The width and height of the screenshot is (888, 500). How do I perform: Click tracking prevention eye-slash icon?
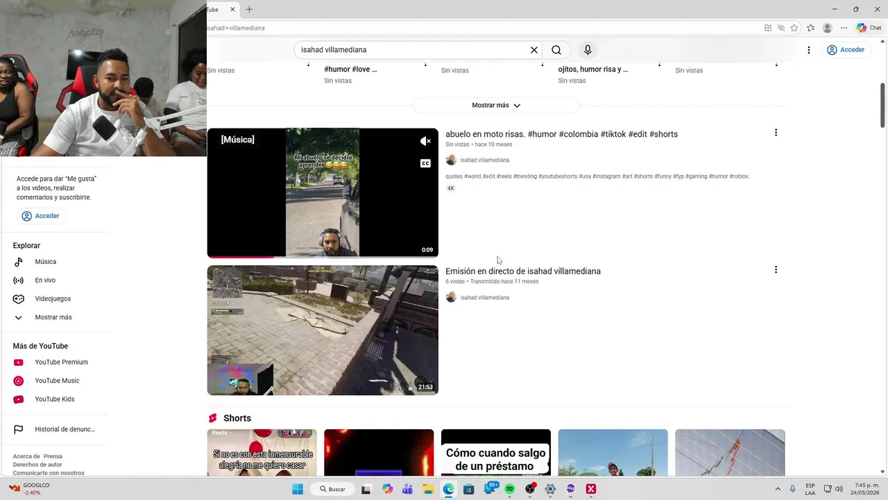point(781,28)
